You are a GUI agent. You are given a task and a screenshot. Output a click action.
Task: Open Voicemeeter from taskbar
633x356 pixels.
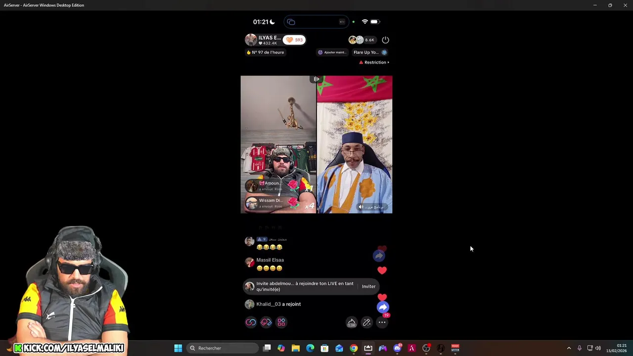[x=455, y=348]
